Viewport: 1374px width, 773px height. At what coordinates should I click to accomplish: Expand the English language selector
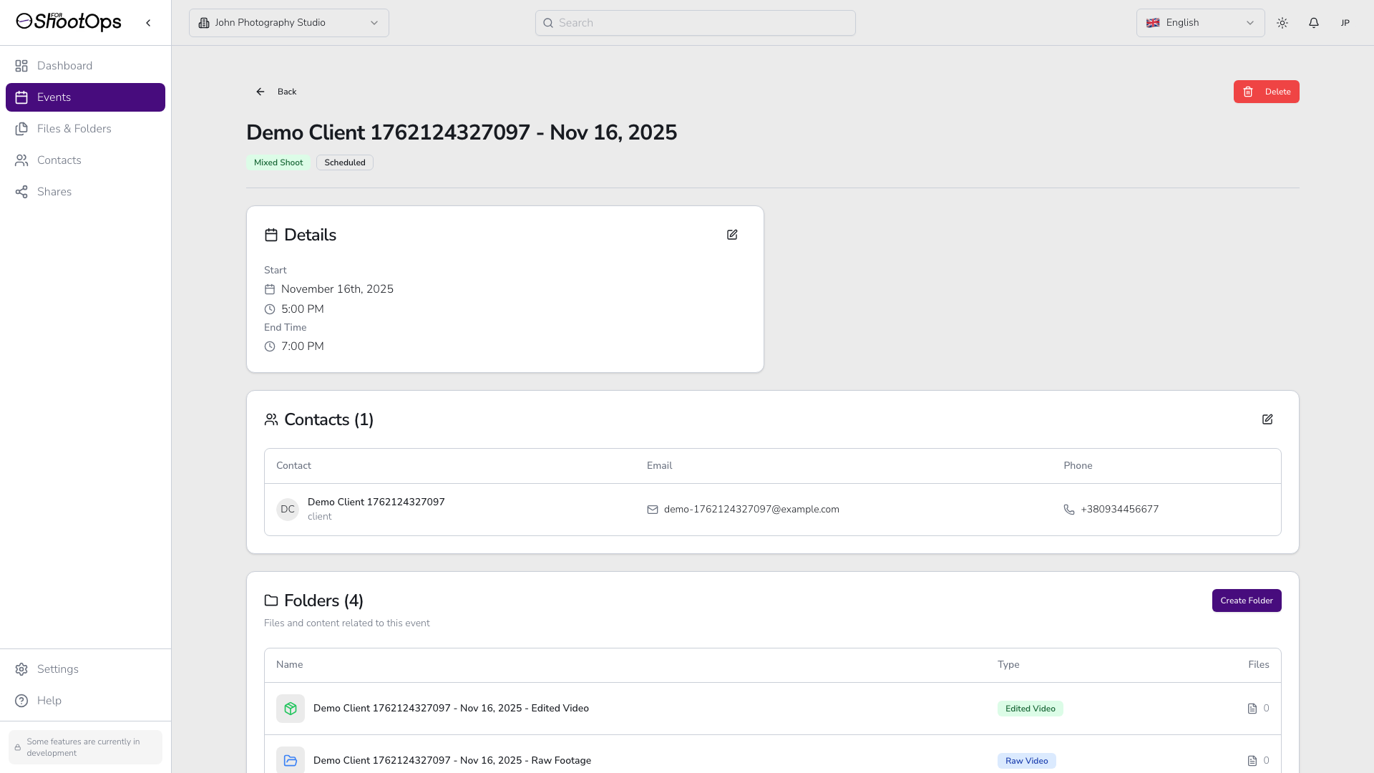(x=1199, y=23)
